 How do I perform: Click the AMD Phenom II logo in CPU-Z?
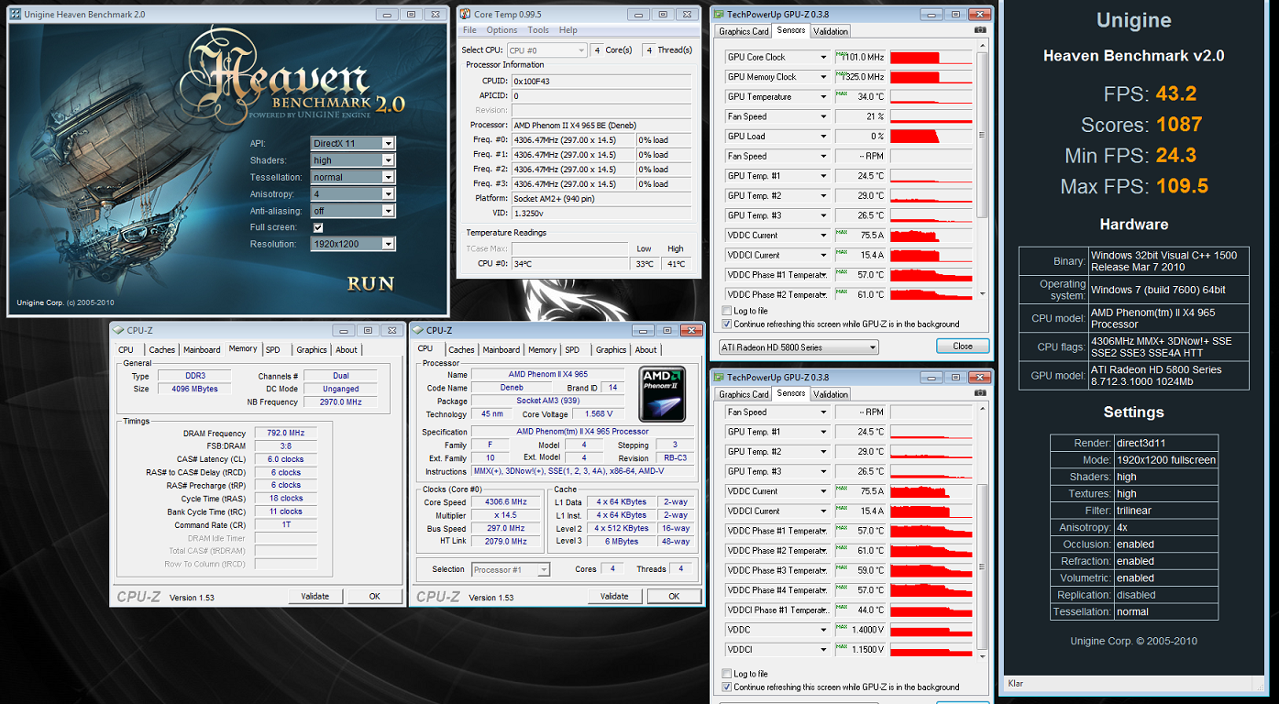click(662, 393)
